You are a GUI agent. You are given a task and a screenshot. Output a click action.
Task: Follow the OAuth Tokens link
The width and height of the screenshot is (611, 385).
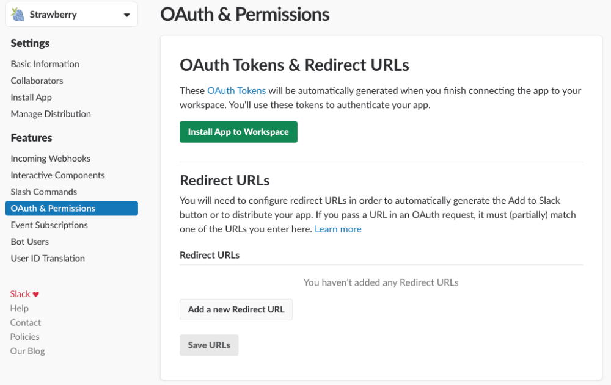236,90
